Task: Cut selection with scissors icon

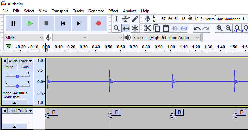Action: coord(148,28)
